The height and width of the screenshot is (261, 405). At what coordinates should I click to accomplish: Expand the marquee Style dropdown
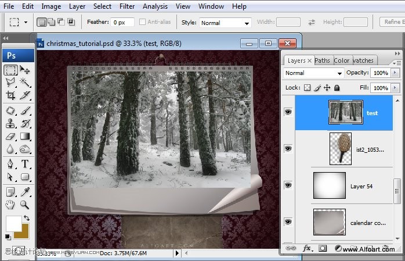point(225,23)
